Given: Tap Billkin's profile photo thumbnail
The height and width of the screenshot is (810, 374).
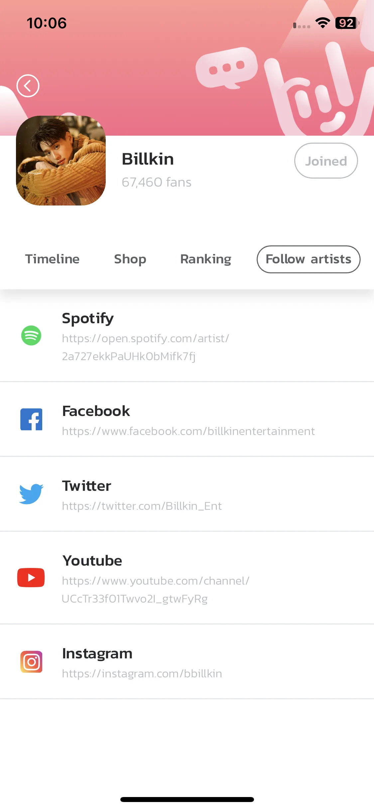Looking at the screenshot, I should coord(61,161).
